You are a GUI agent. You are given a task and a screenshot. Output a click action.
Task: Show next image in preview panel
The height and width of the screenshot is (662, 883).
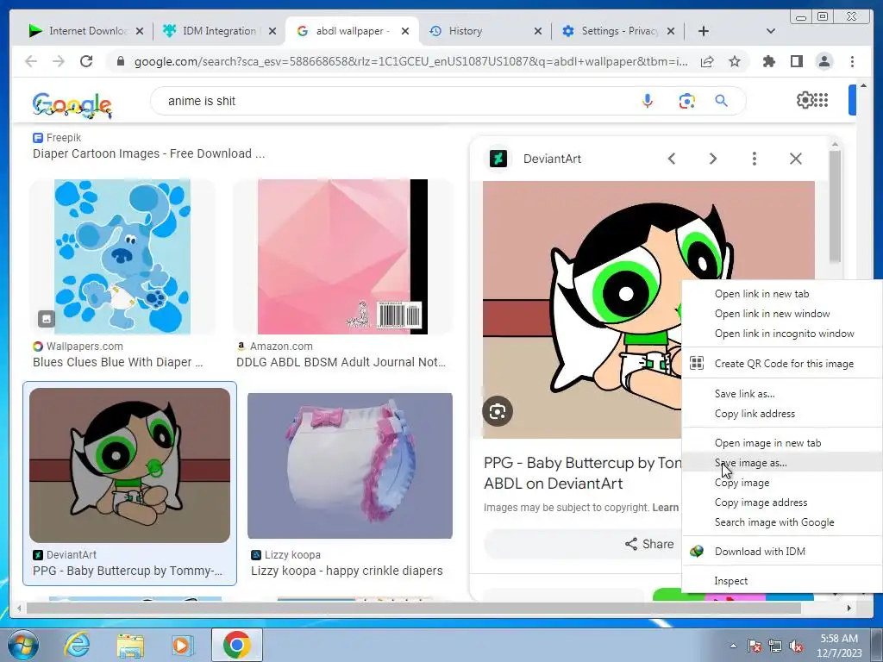point(713,159)
